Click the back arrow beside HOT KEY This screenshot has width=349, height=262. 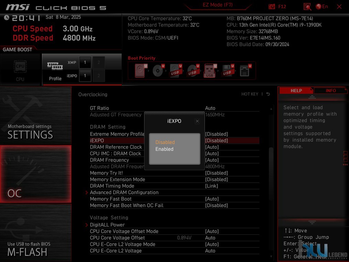pos(268,94)
